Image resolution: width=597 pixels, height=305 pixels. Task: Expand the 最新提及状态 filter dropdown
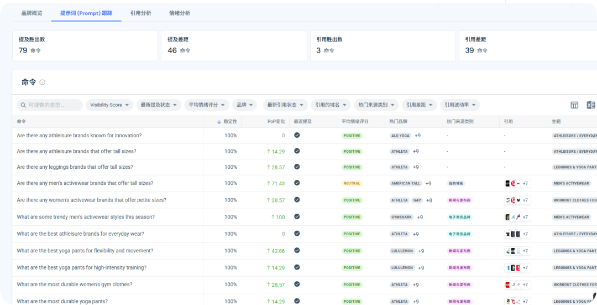click(x=159, y=105)
